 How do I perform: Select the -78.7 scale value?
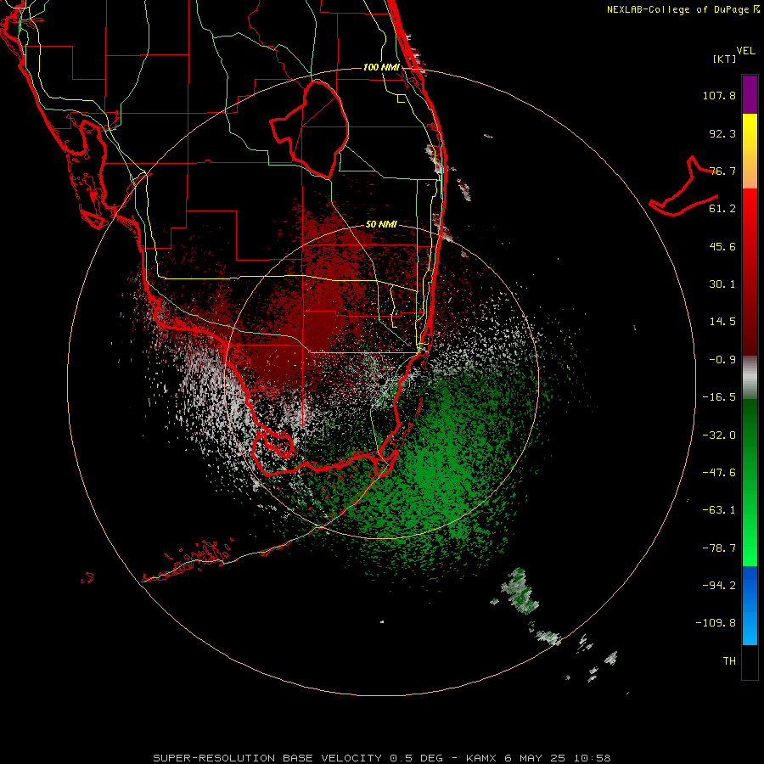(719, 548)
